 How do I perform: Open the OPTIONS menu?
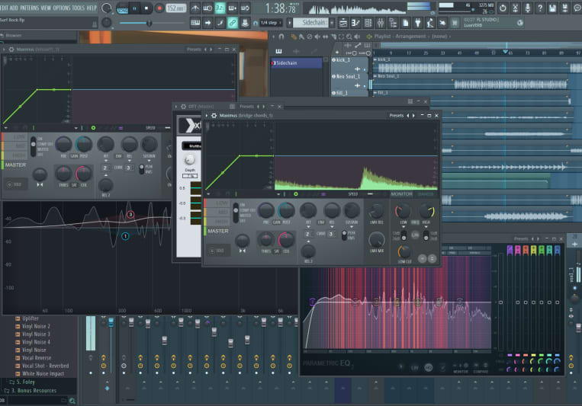(62, 8)
